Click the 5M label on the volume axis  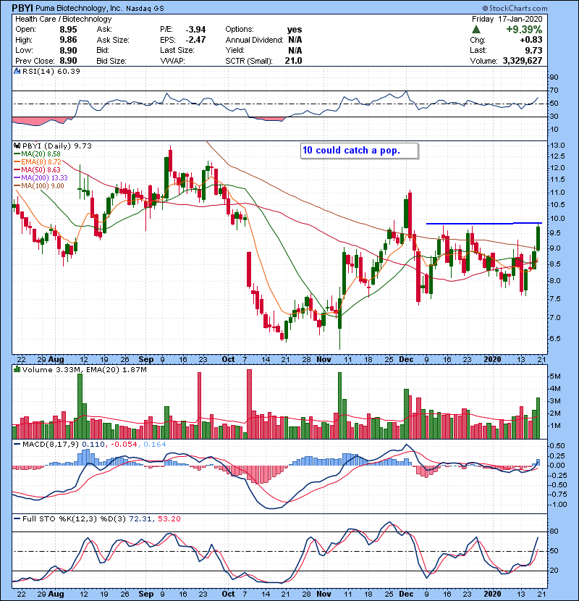[555, 377]
